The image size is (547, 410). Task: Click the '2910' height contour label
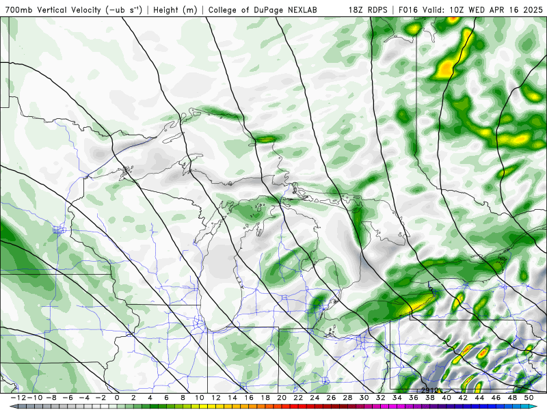tap(429, 390)
